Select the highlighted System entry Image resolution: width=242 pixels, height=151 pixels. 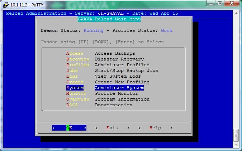pos(75,88)
